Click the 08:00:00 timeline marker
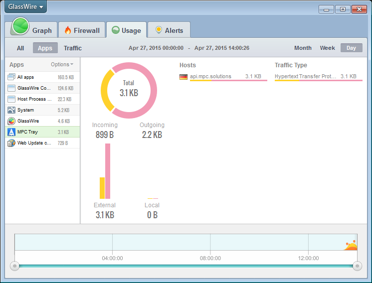The image size is (372, 283). click(x=210, y=258)
